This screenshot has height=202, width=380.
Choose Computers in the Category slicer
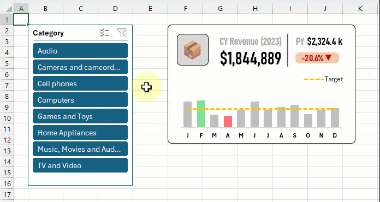[x=80, y=100]
